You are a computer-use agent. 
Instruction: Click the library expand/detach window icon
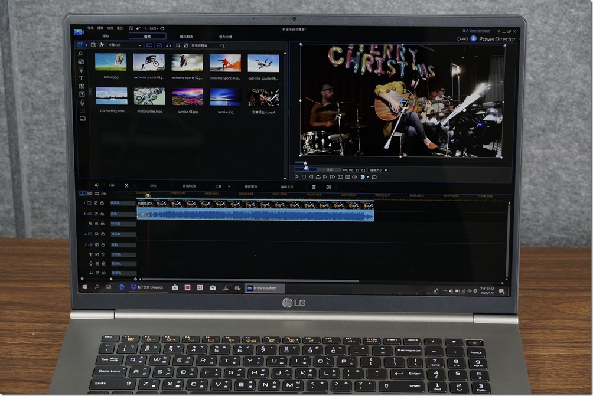click(185, 45)
